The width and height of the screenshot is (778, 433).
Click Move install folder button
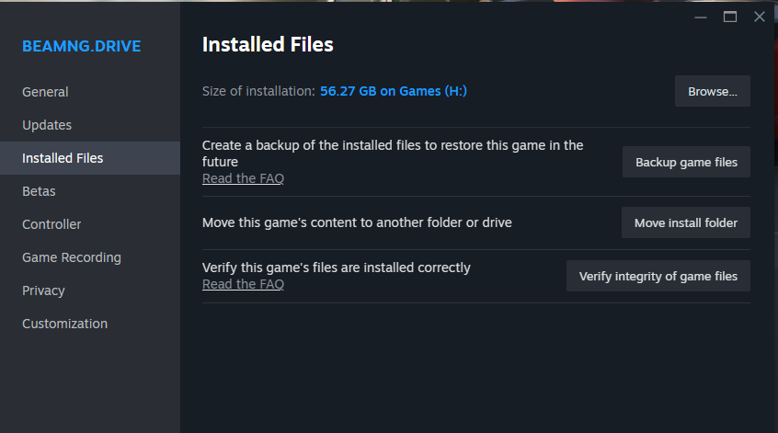coord(686,222)
